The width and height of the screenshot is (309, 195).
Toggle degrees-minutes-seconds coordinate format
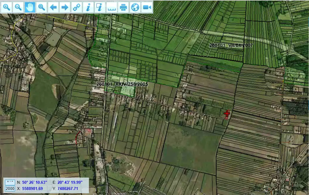tap(10, 182)
